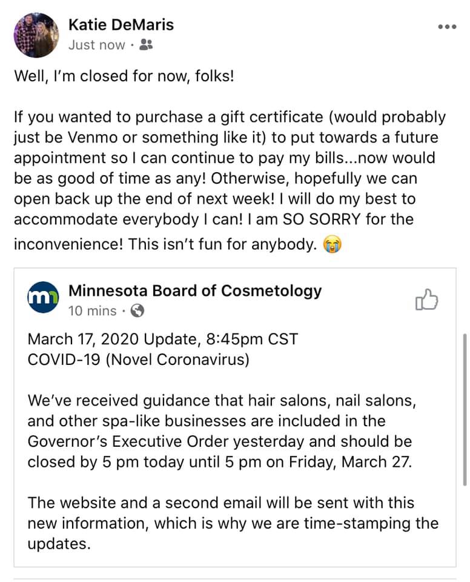This screenshot has width=470, height=582.
Task: Open Minnesota Board of Cosmetology page name
Action: coord(195,291)
